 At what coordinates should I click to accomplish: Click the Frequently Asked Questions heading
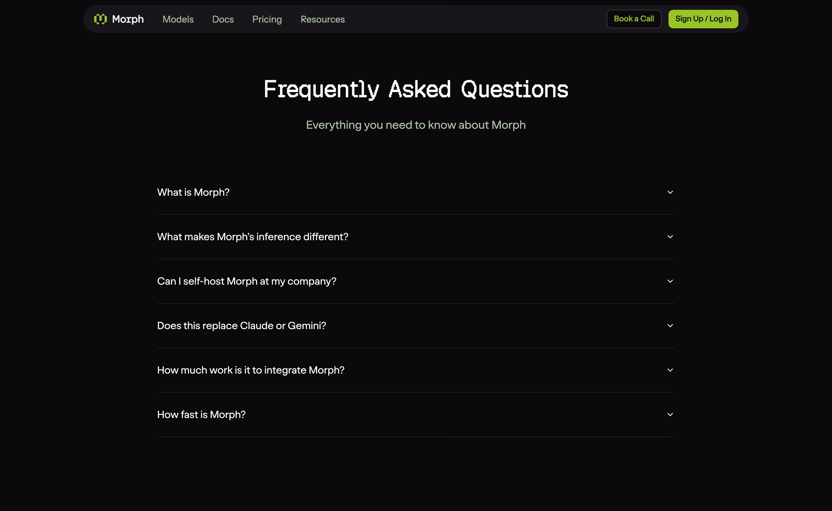(416, 89)
